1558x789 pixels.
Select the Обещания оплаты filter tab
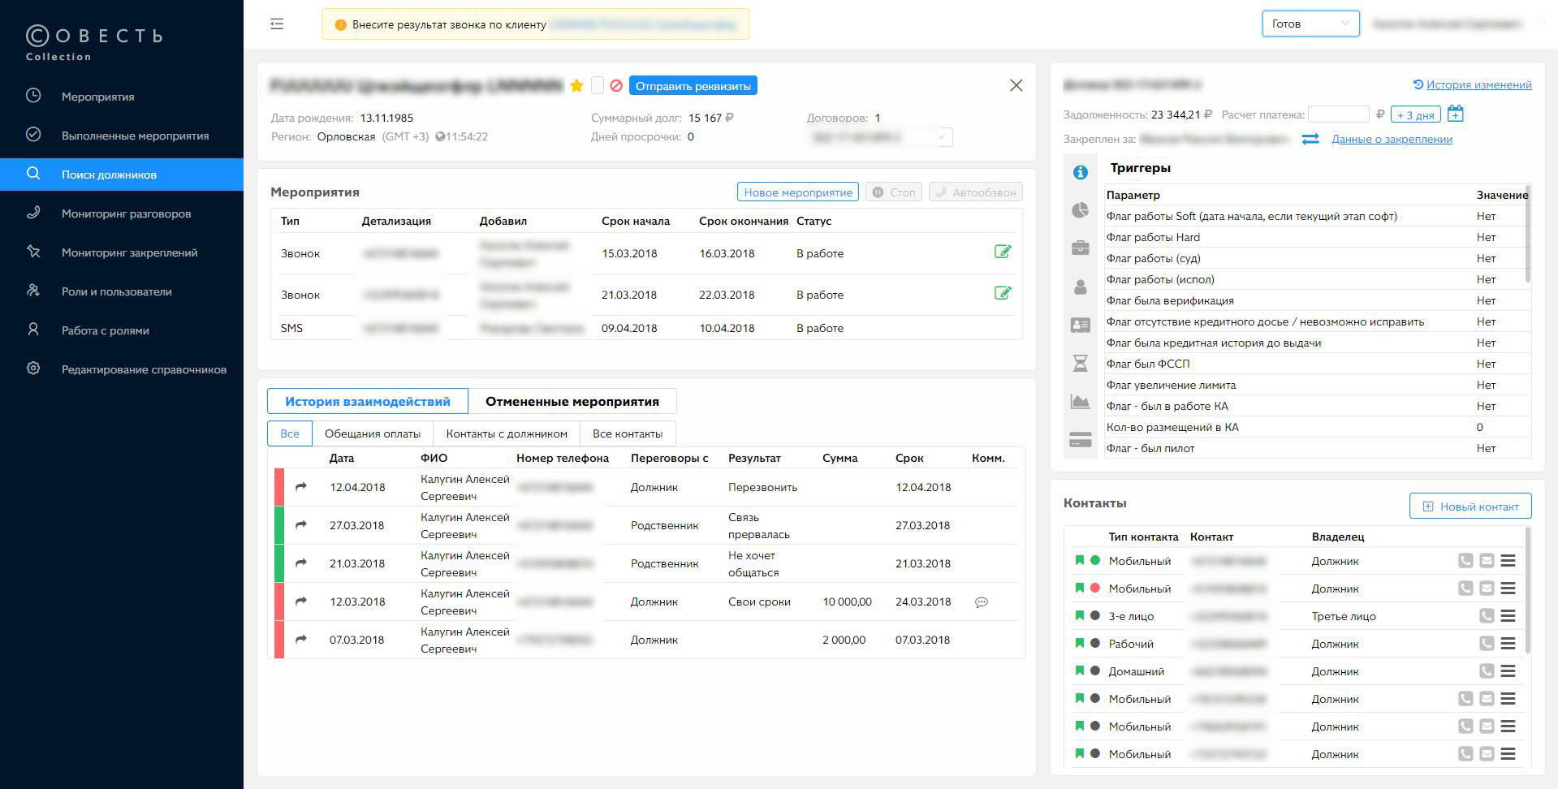pos(373,433)
